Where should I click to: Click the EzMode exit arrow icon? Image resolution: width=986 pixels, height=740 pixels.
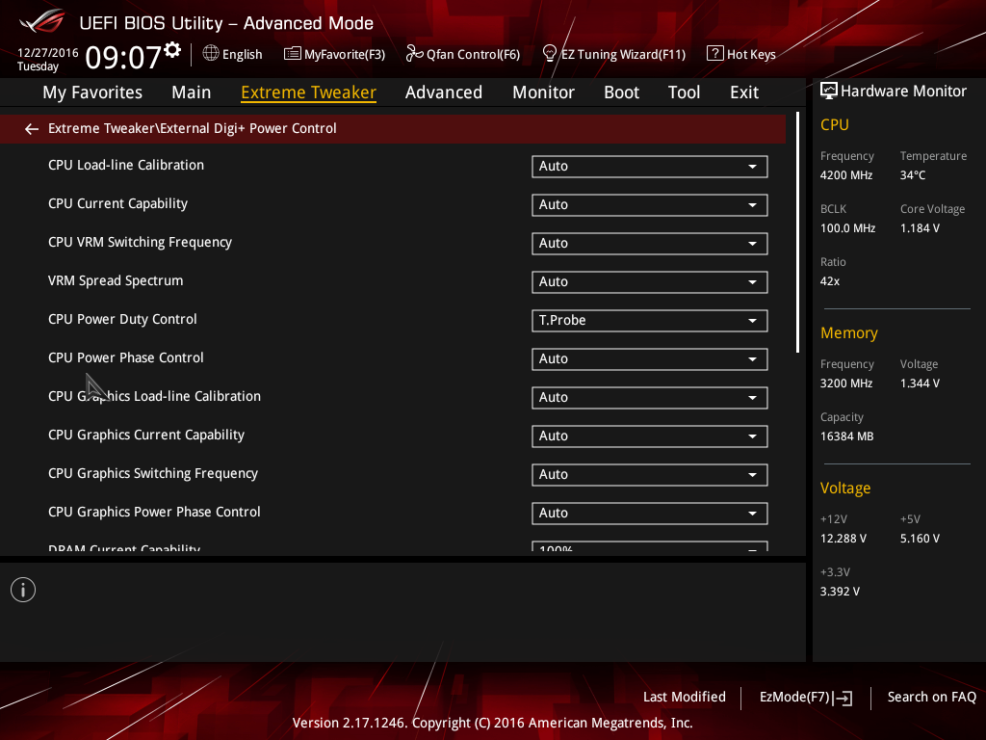click(843, 698)
